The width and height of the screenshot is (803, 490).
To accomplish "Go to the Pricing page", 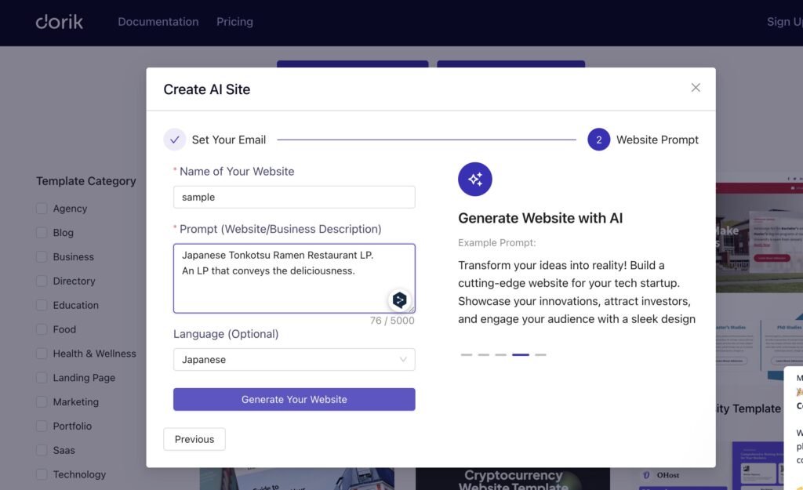I will coord(234,21).
